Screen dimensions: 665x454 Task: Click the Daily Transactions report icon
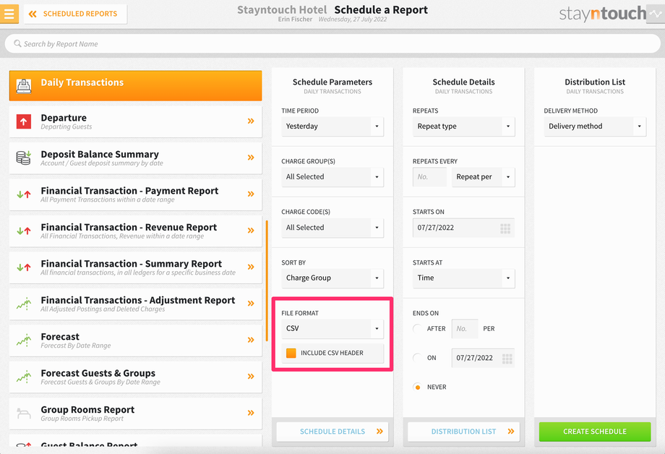[x=24, y=86]
